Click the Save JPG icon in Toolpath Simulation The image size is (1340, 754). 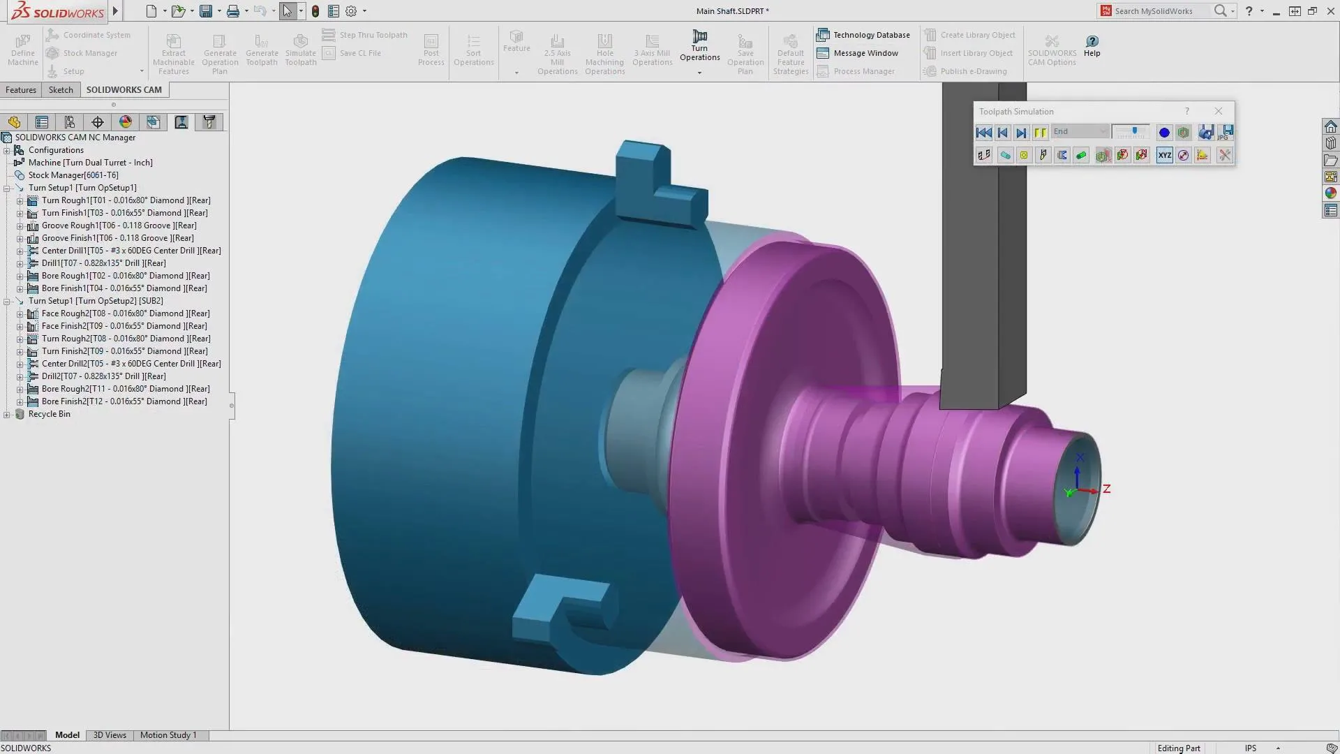1226,132
